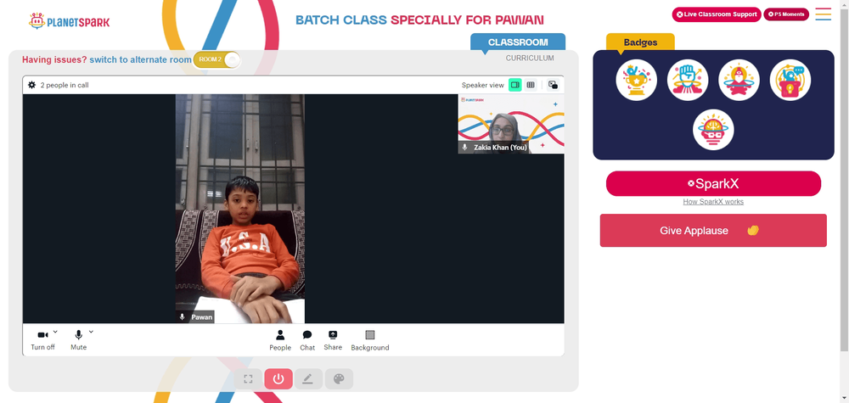Open the hamburger menu
The image size is (849, 403).
[x=823, y=14]
